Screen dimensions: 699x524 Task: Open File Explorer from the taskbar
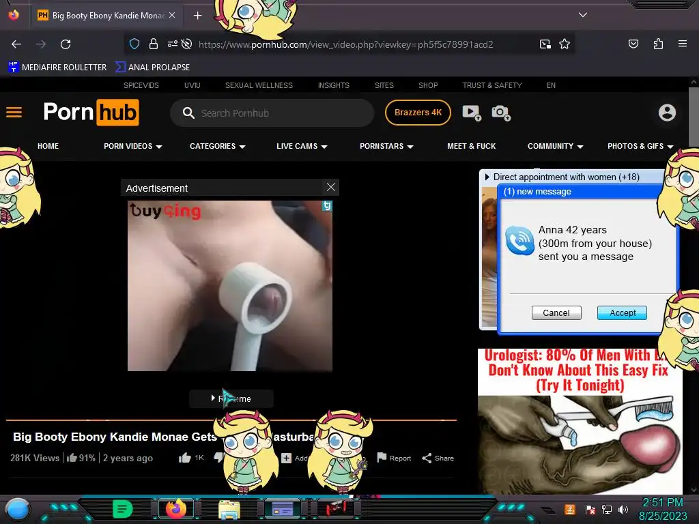click(229, 509)
